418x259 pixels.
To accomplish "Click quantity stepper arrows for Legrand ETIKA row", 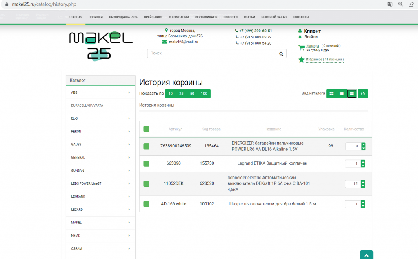I will (363, 163).
